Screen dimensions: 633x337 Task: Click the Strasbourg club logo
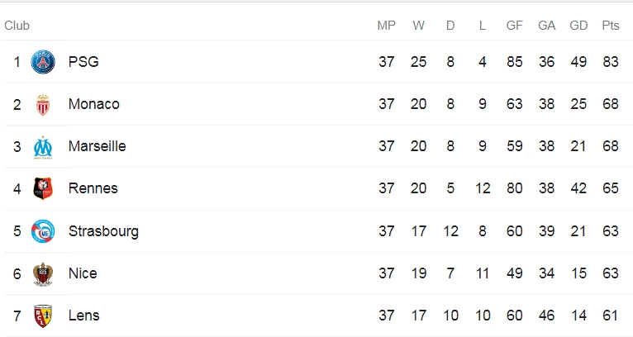43,231
